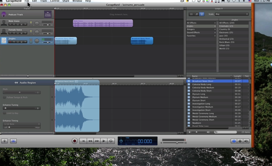Show automation for the Female Voice track
Viewport: 272px width, 166px height.
point(25,33)
